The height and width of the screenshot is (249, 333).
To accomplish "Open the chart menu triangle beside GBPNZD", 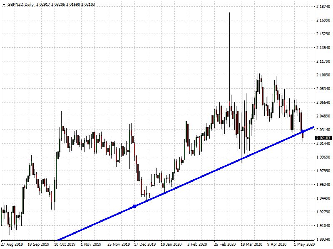I will (4, 5).
